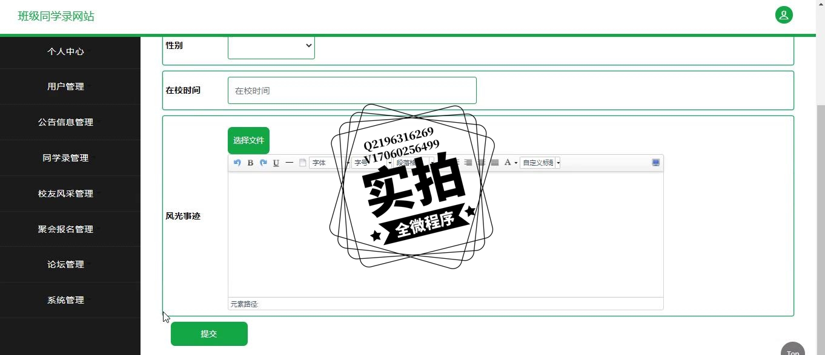
Task: Open the 性别 gender dropdown
Action: click(x=271, y=45)
